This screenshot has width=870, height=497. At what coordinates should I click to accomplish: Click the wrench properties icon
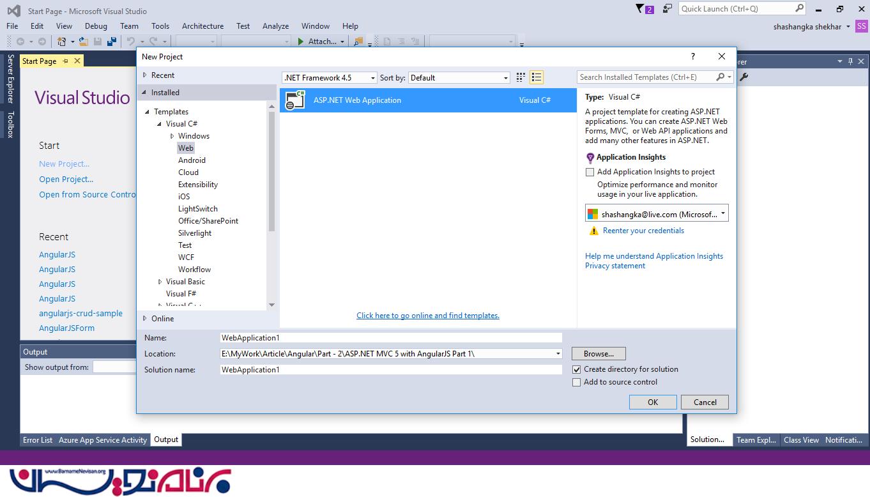coord(744,77)
